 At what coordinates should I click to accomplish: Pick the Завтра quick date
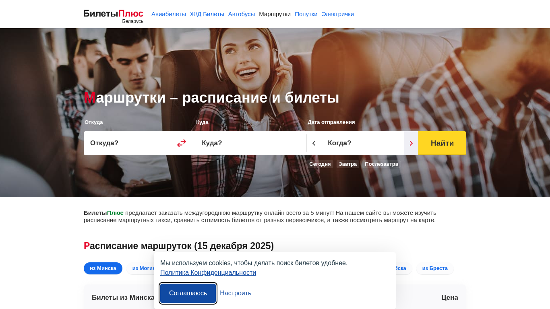(x=348, y=164)
